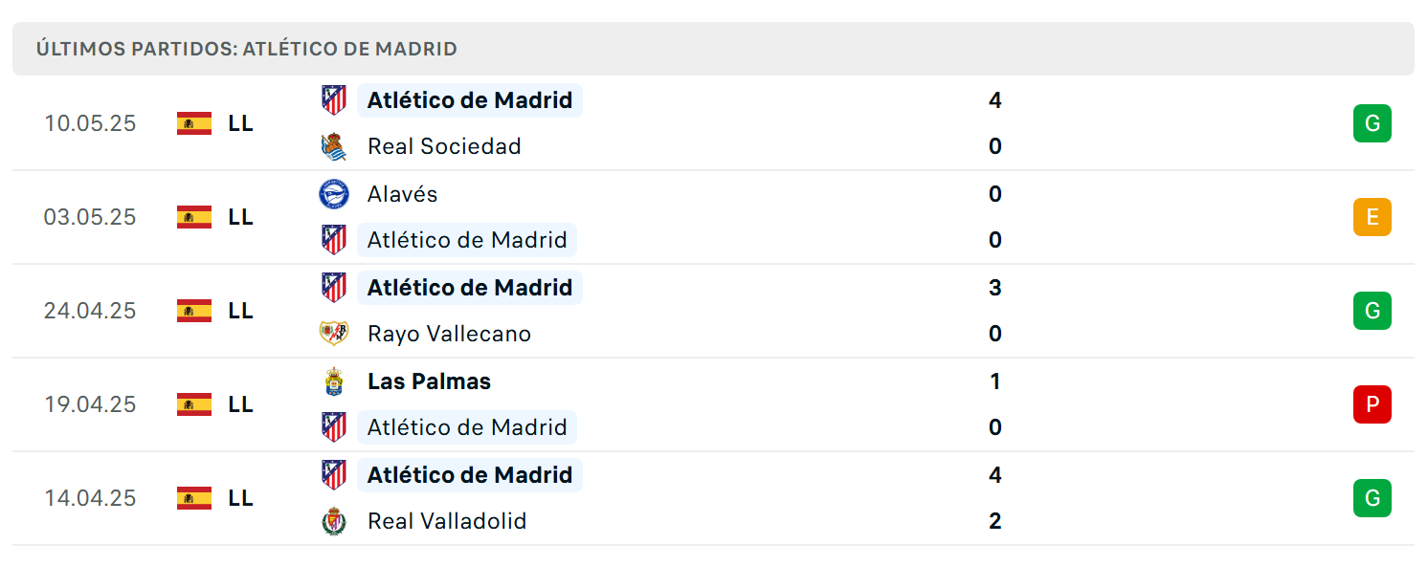Click green G badge for Real Sociedad match
The image size is (1428, 566).
pyautogui.click(x=1372, y=123)
